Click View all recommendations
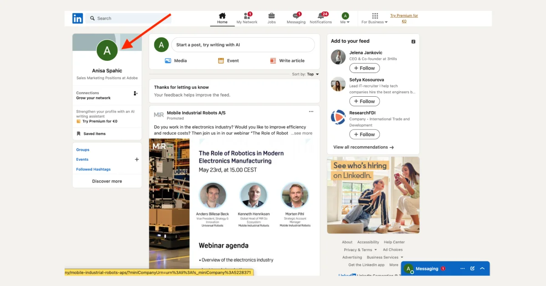The width and height of the screenshot is (546, 286). click(364, 147)
